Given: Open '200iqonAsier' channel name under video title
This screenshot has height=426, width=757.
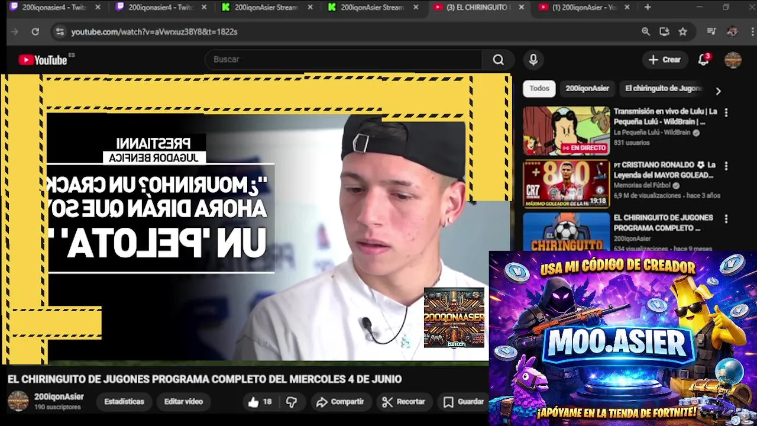Looking at the screenshot, I should pyautogui.click(x=59, y=397).
